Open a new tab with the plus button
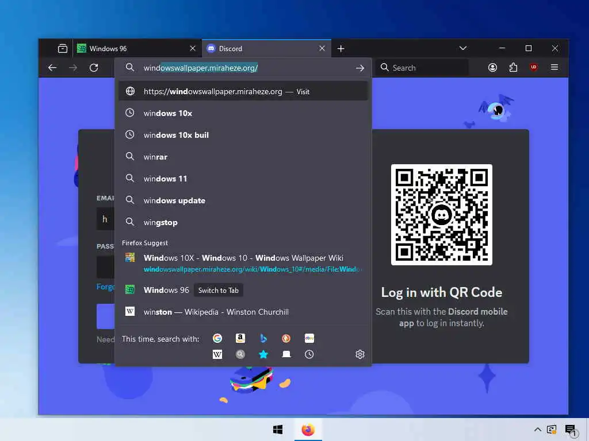This screenshot has height=441, width=589. tap(341, 49)
